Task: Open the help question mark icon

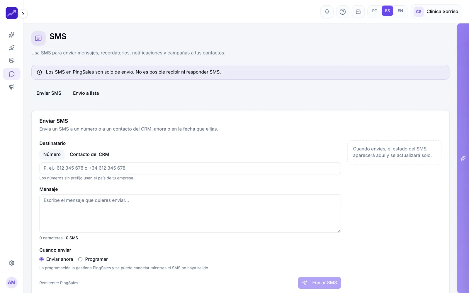Action: click(x=342, y=12)
